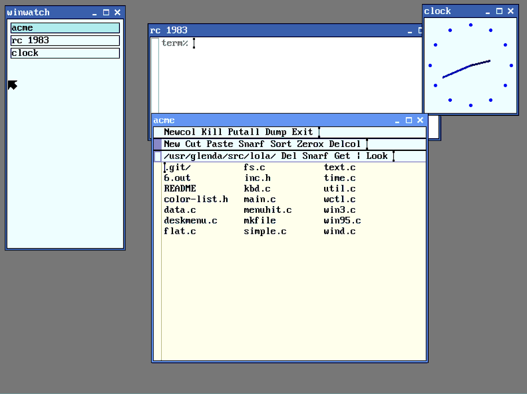This screenshot has width=527, height=394.
Task: Close the acme window
Action: [x=420, y=120]
